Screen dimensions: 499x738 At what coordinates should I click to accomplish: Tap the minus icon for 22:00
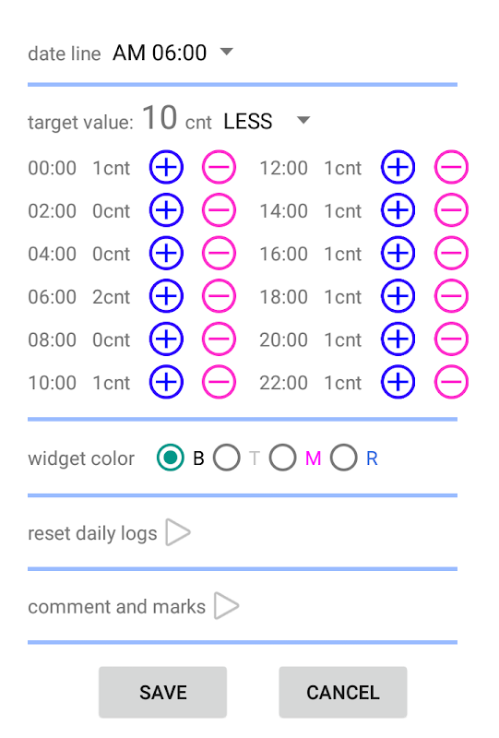click(451, 382)
